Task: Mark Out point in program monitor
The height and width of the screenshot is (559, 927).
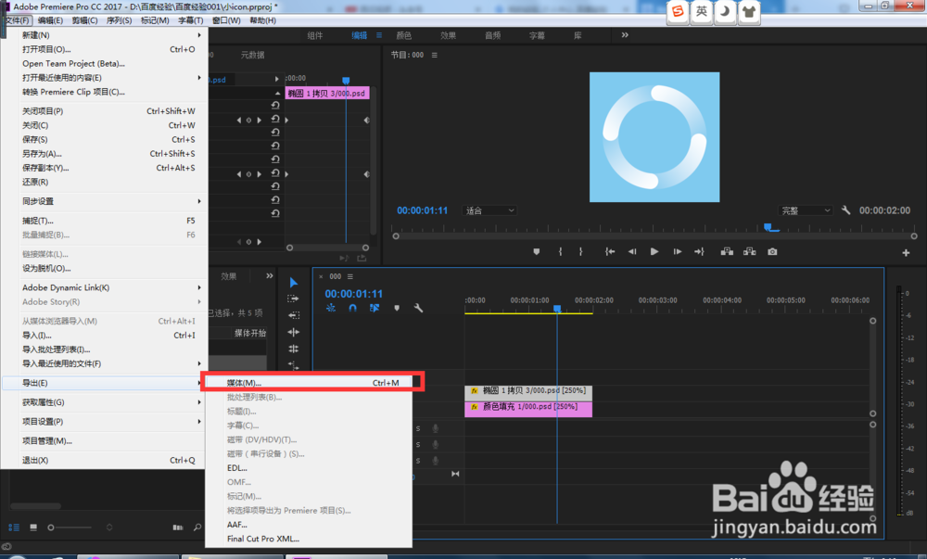Action: point(580,252)
